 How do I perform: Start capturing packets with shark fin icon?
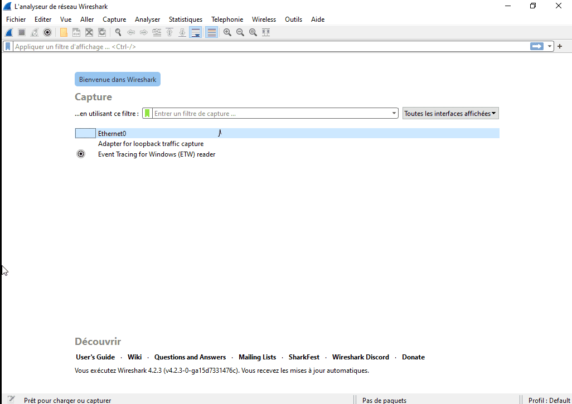point(9,32)
